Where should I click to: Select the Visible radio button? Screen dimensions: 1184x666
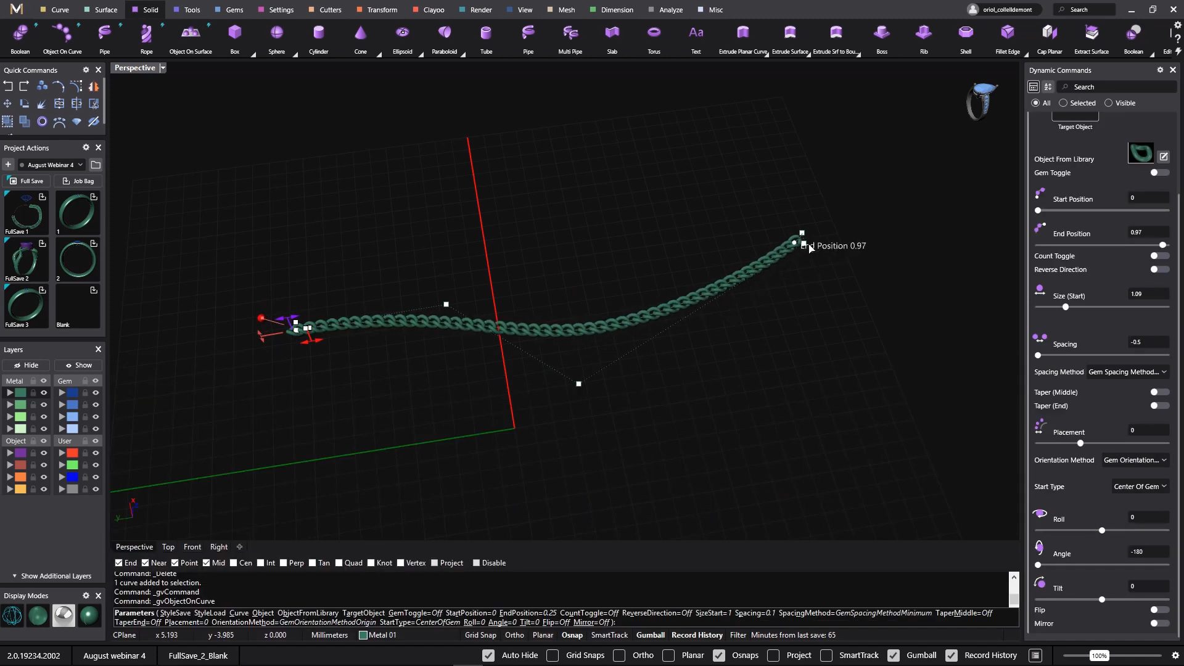[1108, 103]
